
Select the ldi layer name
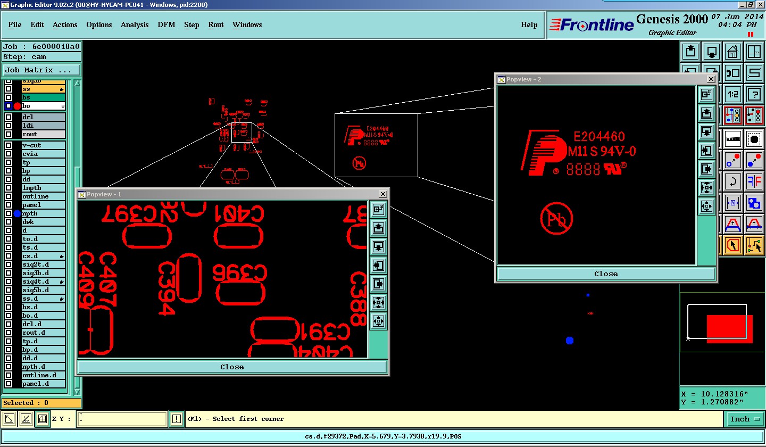pos(44,126)
